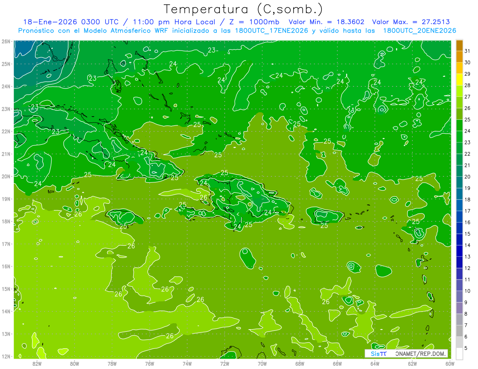Click the color scale label "5"
The width and height of the screenshot is (478, 369).
tap(466, 348)
